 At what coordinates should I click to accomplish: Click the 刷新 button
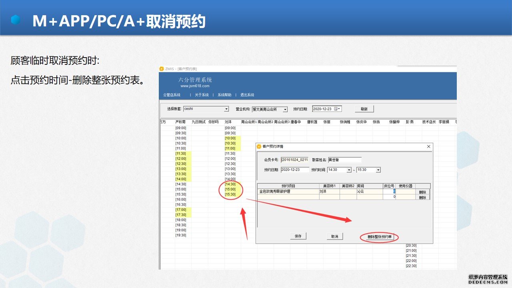click(x=364, y=109)
